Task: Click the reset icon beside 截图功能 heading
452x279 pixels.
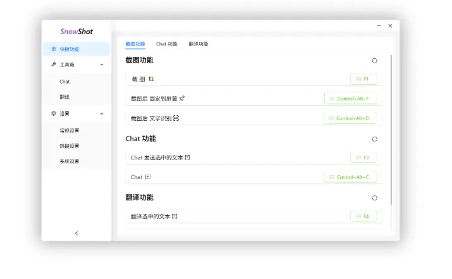Action: 374,61
